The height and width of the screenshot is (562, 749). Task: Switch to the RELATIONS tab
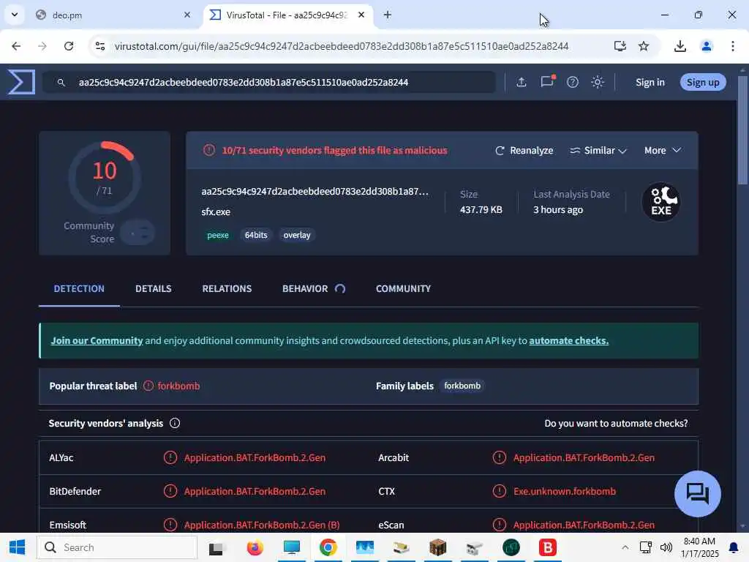[227, 288]
